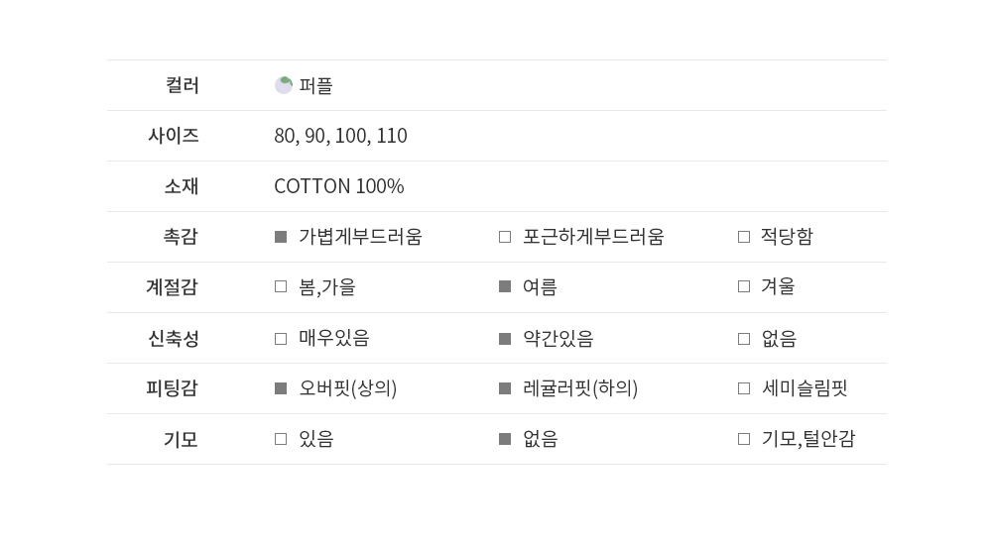Click the size list 80, 90, 100, 110
Viewport: 992px width, 543px height.
[x=340, y=136]
